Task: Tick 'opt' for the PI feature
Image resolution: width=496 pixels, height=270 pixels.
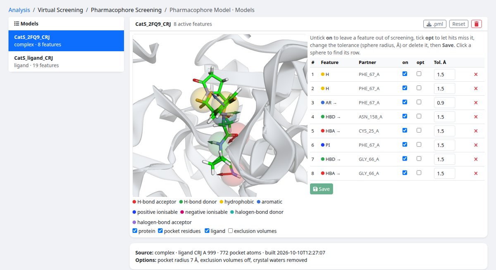Action: point(419,144)
